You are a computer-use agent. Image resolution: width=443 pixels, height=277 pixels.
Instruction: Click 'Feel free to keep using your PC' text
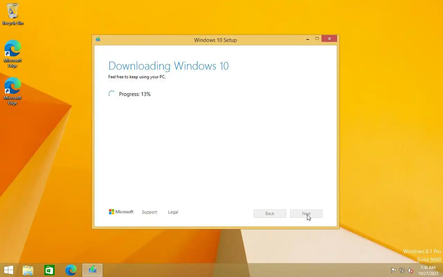point(137,77)
